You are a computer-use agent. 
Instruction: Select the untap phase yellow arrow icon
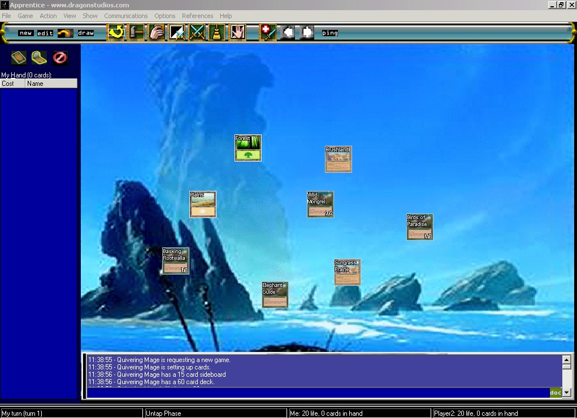point(116,32)
